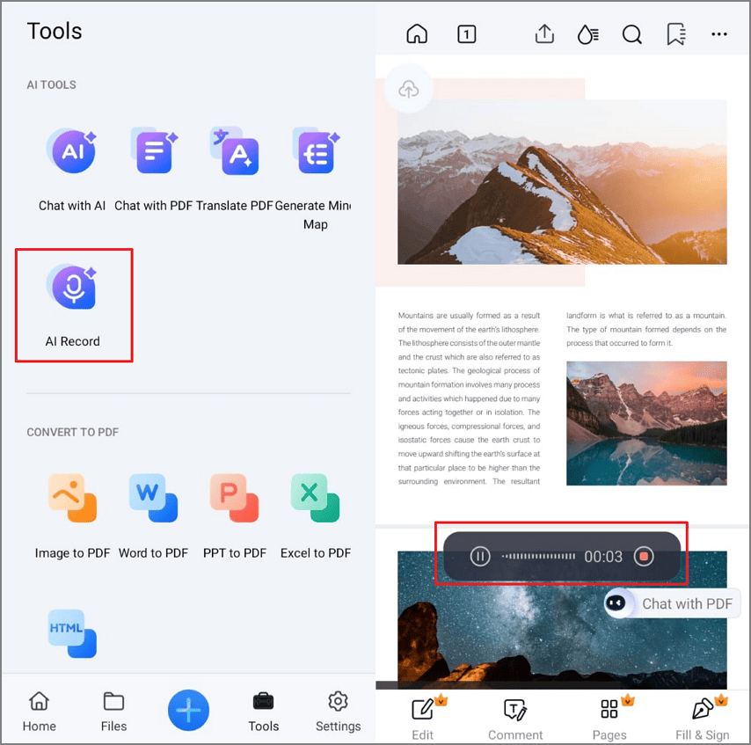Click the AI TOOLS section heading
751x745 pixels.
51,84
